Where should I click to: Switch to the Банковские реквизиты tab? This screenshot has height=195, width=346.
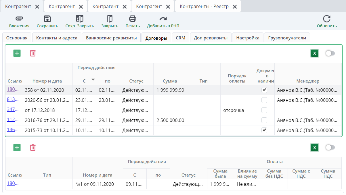pos(111,38)
